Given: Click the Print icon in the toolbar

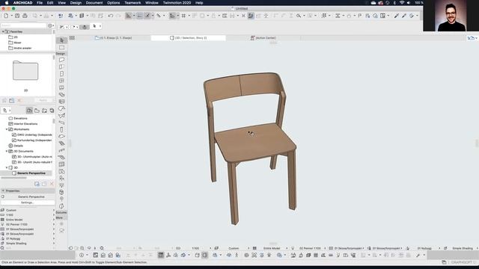Looking at the screenshot, I should [x=25, y=16].
